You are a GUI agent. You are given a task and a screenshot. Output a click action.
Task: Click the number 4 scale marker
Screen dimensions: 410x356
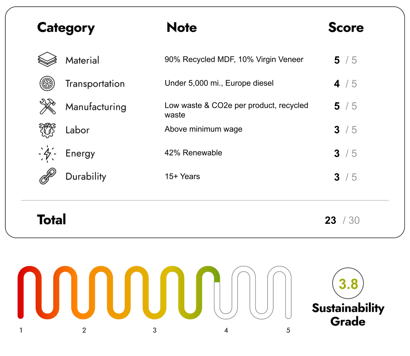tap(226, 330)
